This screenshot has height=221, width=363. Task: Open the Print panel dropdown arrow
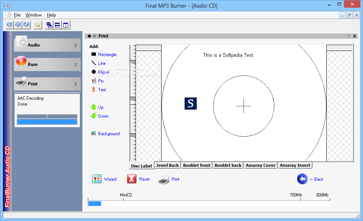tap(348, 36)
